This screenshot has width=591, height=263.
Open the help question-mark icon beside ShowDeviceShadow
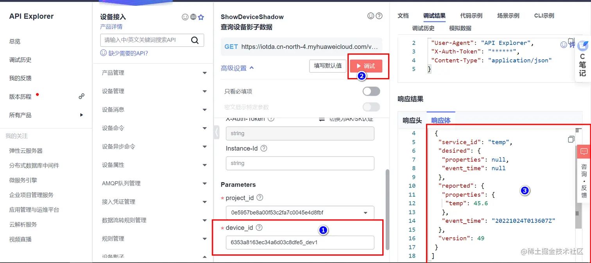[x=379, y=16]
